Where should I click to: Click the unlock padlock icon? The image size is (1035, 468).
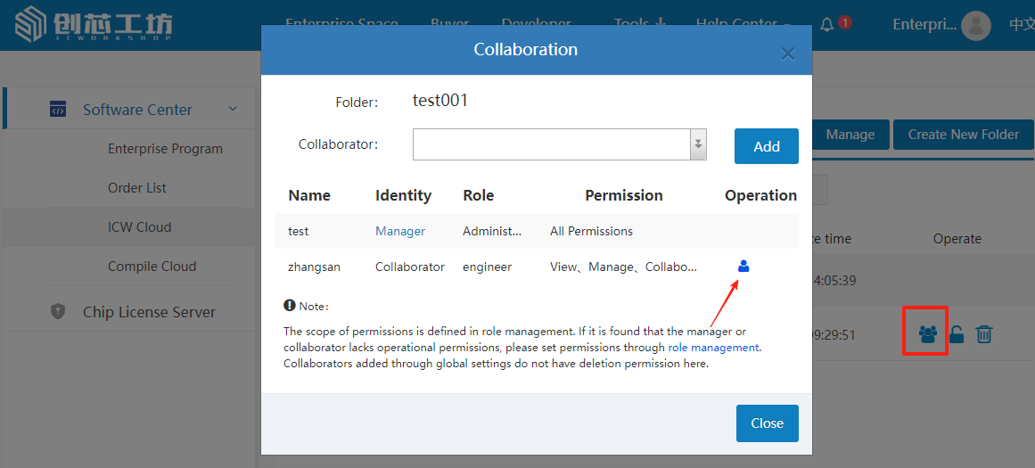point(956,334)
